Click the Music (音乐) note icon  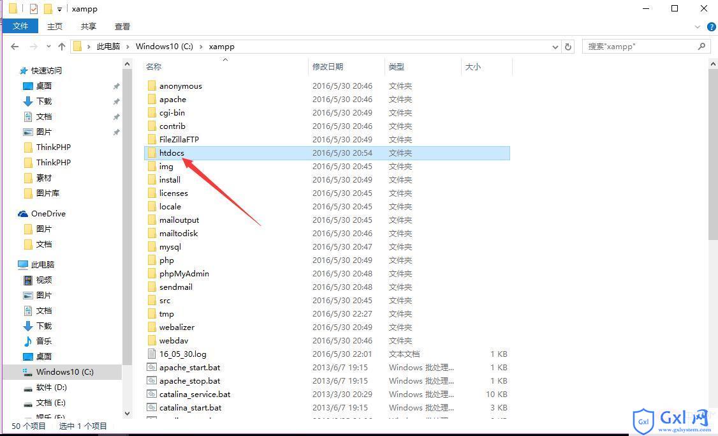coord(28,341)
